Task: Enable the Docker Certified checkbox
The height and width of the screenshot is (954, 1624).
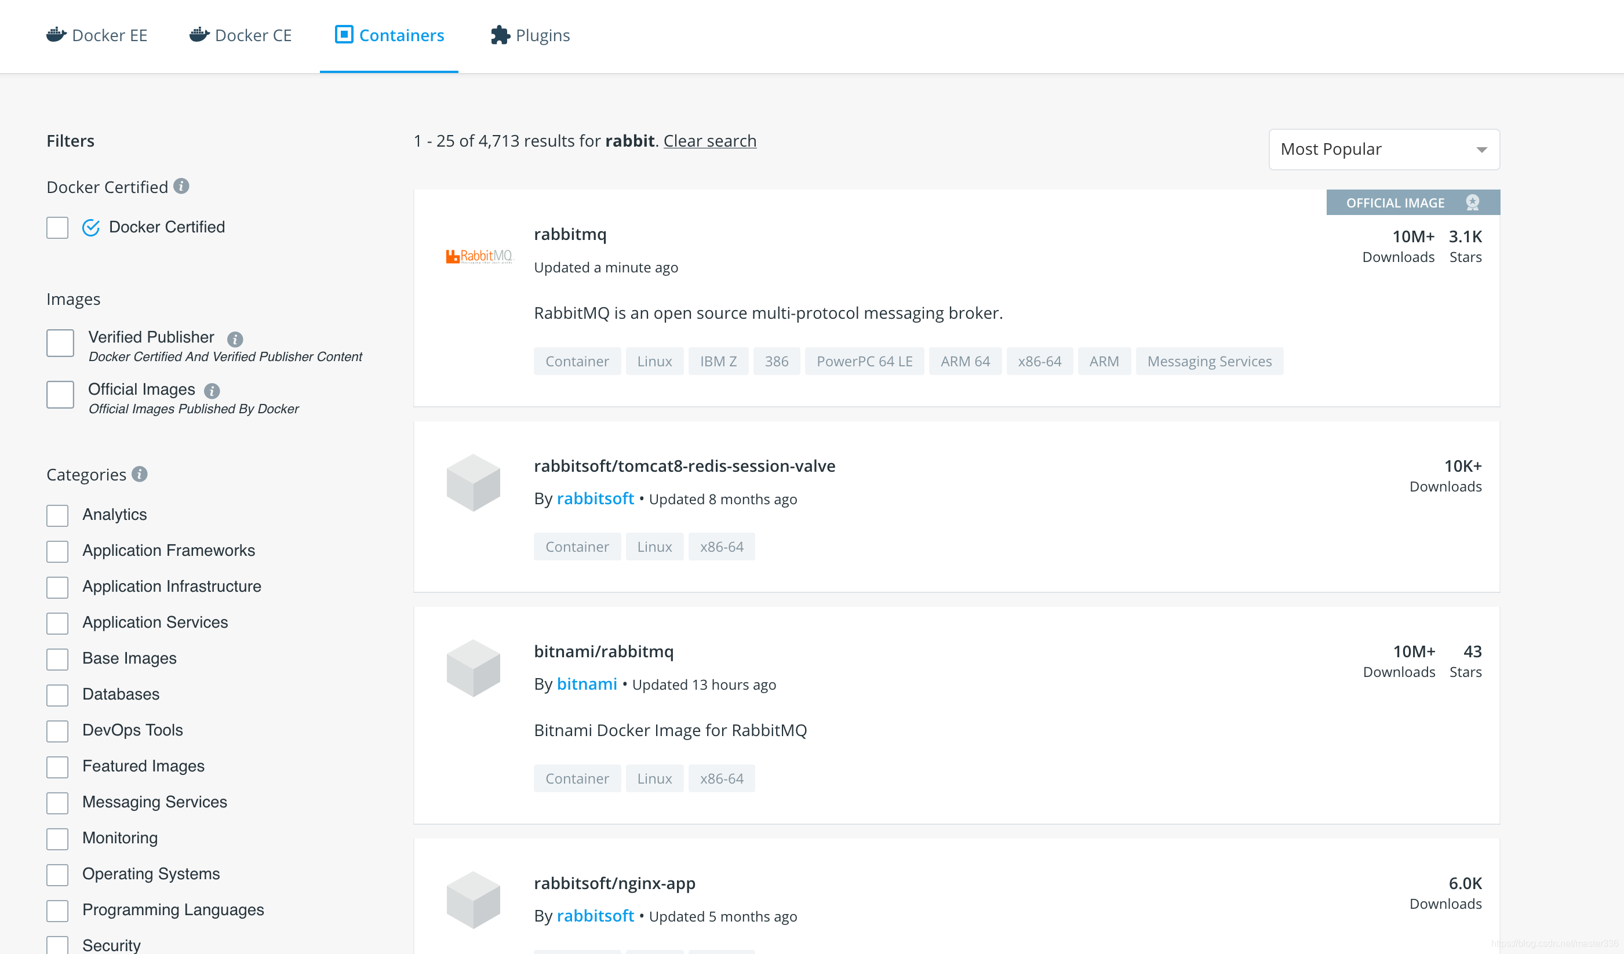Action: [57, 228]
